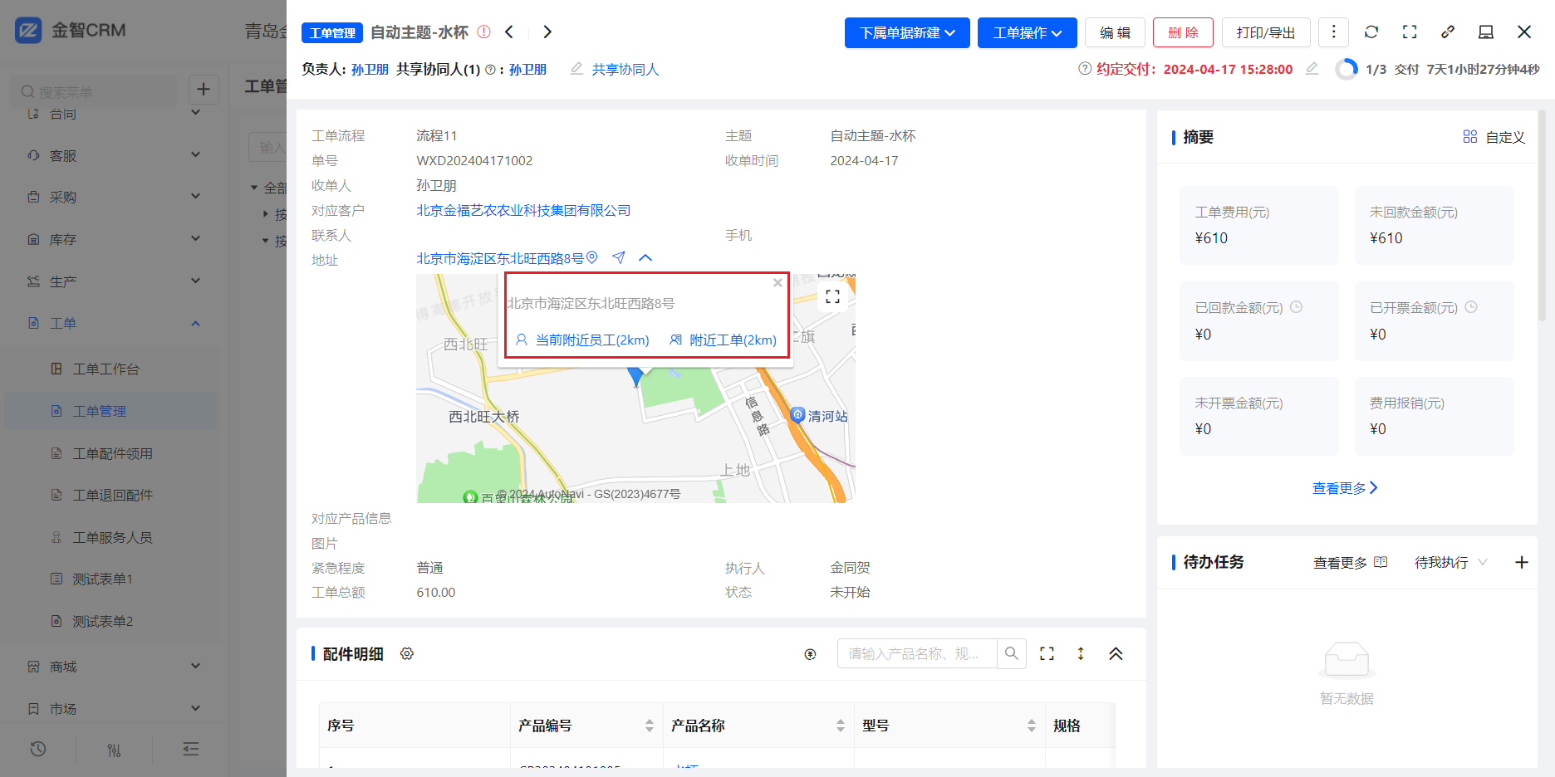Open the parts detail settings gear
The image size is (1555, 777).
[x=407, y=654]
